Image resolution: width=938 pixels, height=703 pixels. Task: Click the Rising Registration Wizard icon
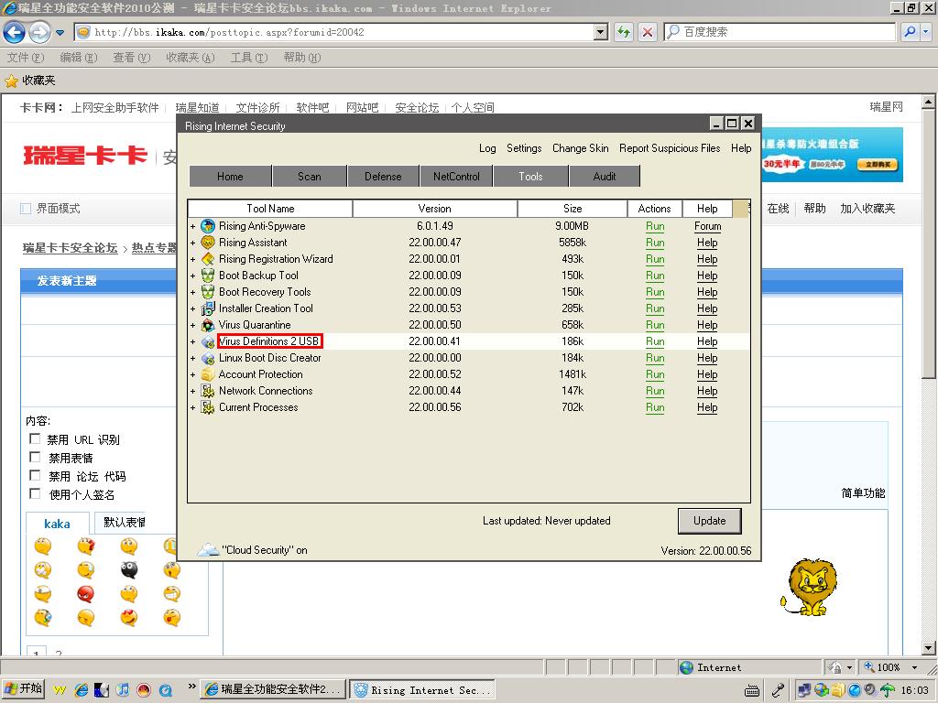pos(208,259)
